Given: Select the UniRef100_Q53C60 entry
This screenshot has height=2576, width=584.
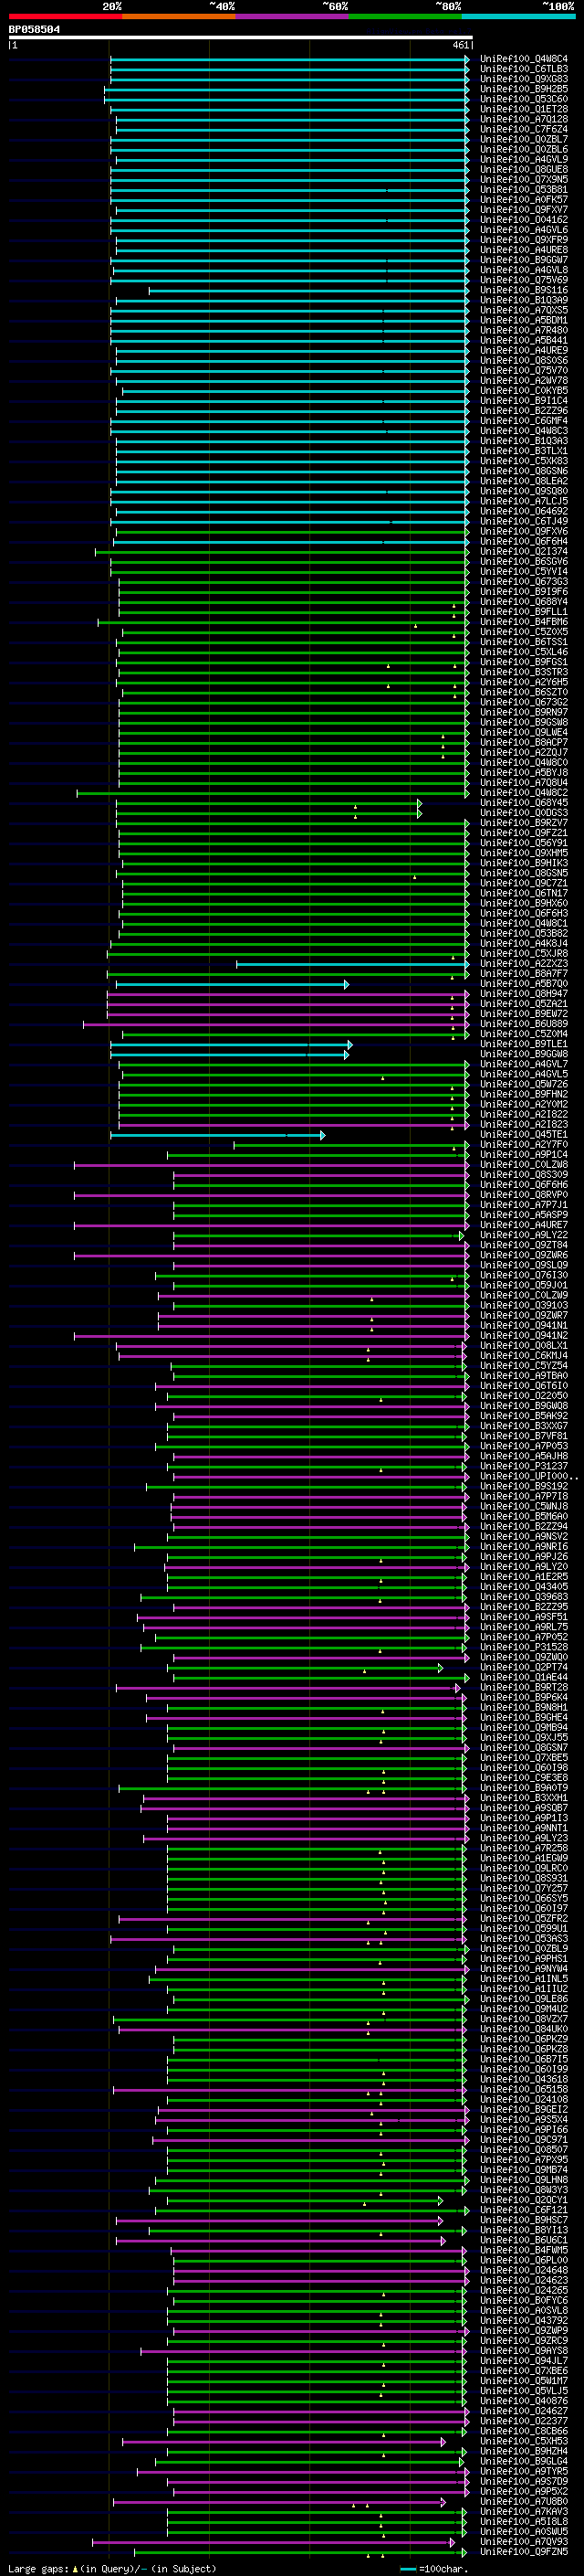Looking at the screenshot, I should [x=523, y=99].
